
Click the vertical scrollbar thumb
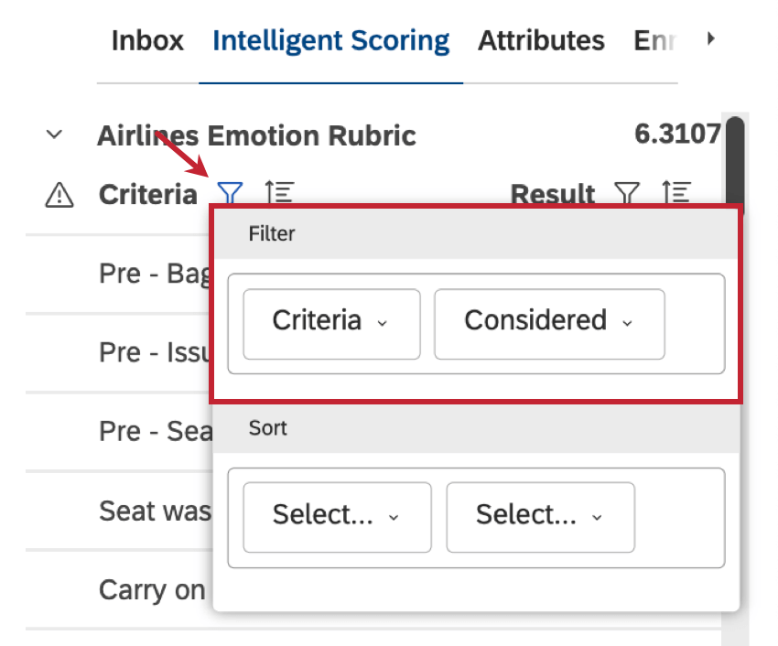click(x=733, y=163)
